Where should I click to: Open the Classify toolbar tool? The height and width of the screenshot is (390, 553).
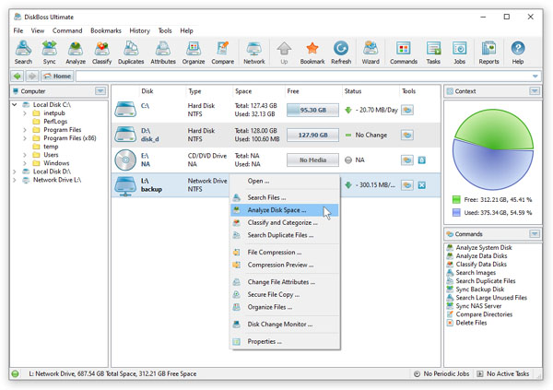pyautogui.click(x=101, y=53)
